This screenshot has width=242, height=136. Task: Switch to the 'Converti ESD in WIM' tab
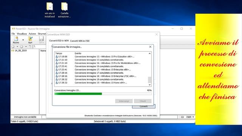[x=59, y=41]
